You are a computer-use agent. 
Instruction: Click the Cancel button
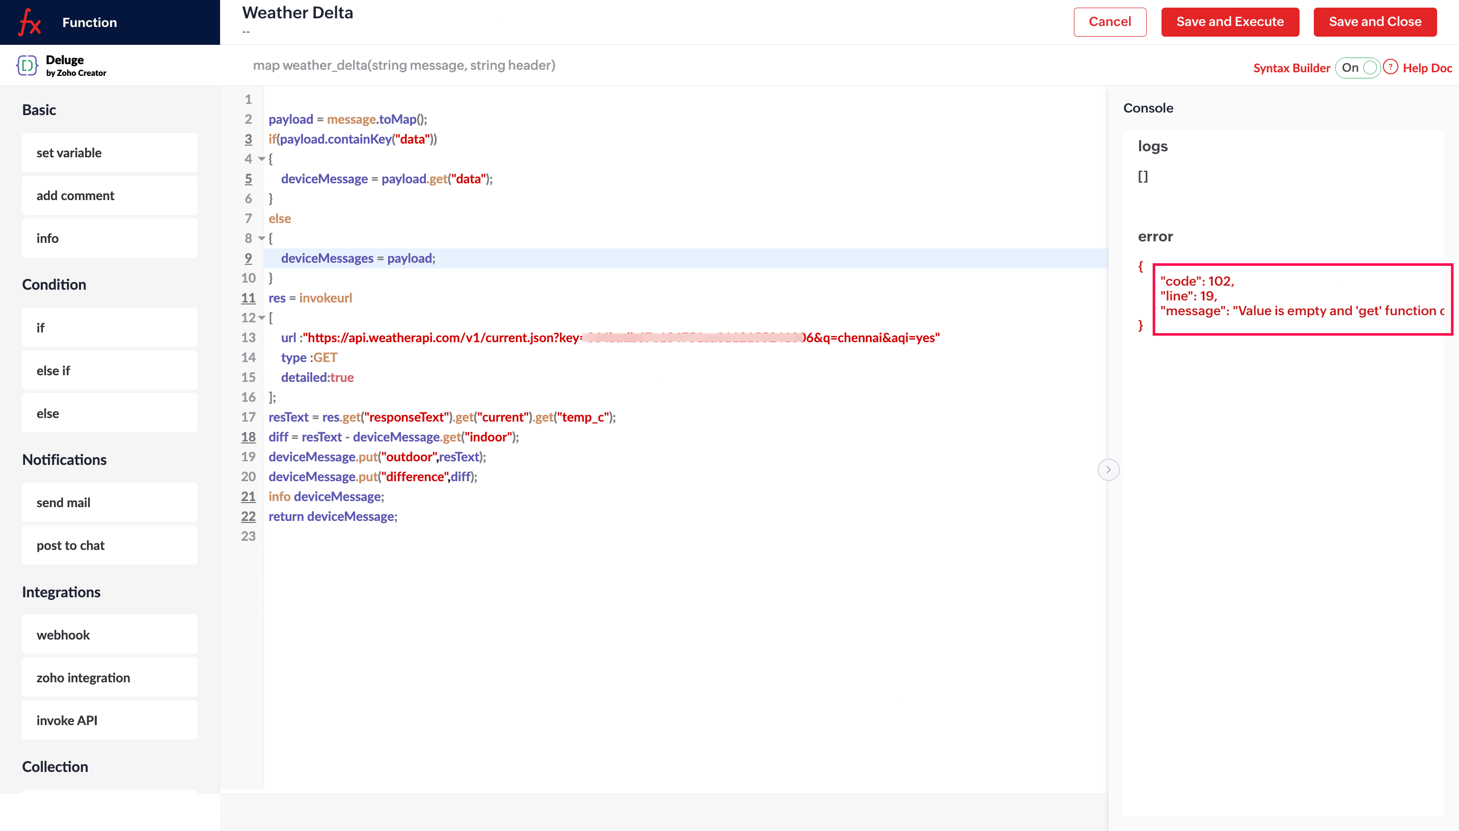pos(1109,22)
